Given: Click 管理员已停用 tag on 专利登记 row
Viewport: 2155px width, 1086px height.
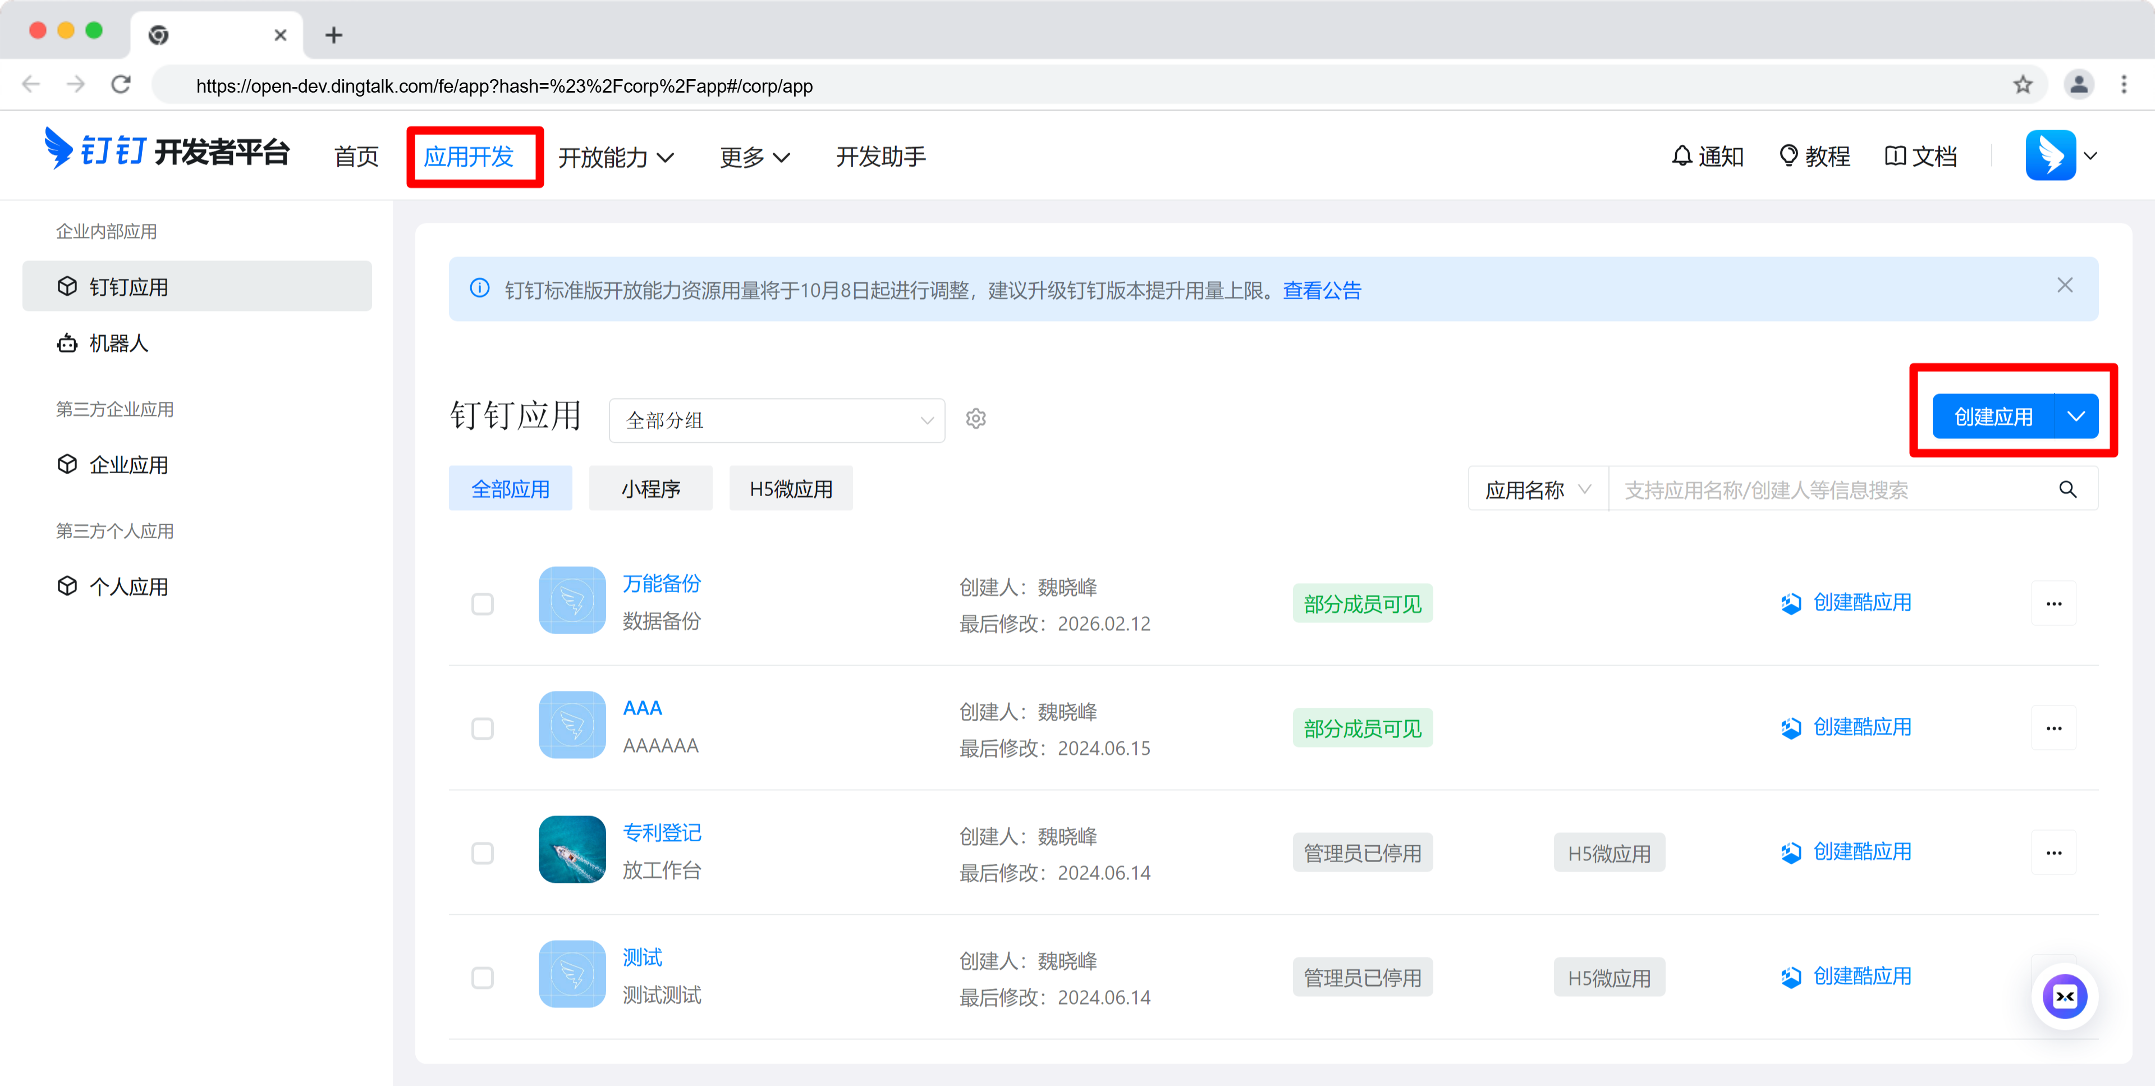Looking at the screenshot, I should click(1362, 854).
